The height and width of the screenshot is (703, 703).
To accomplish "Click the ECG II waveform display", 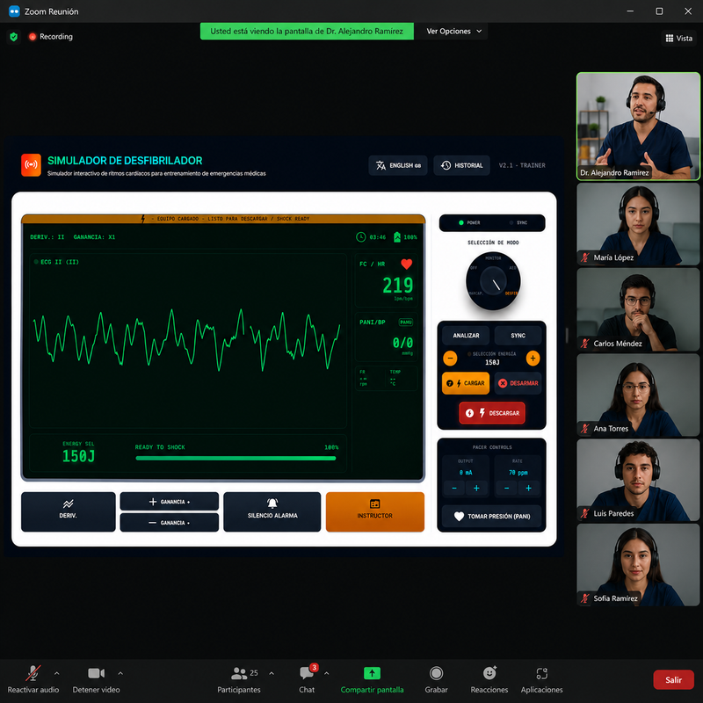I will pyautogui.click(x=187, y=341).
